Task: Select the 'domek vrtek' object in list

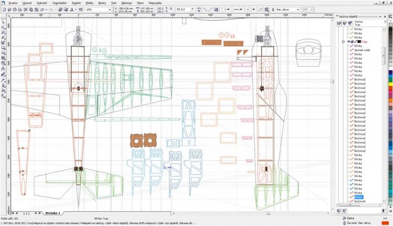Action: pos(362,50)
